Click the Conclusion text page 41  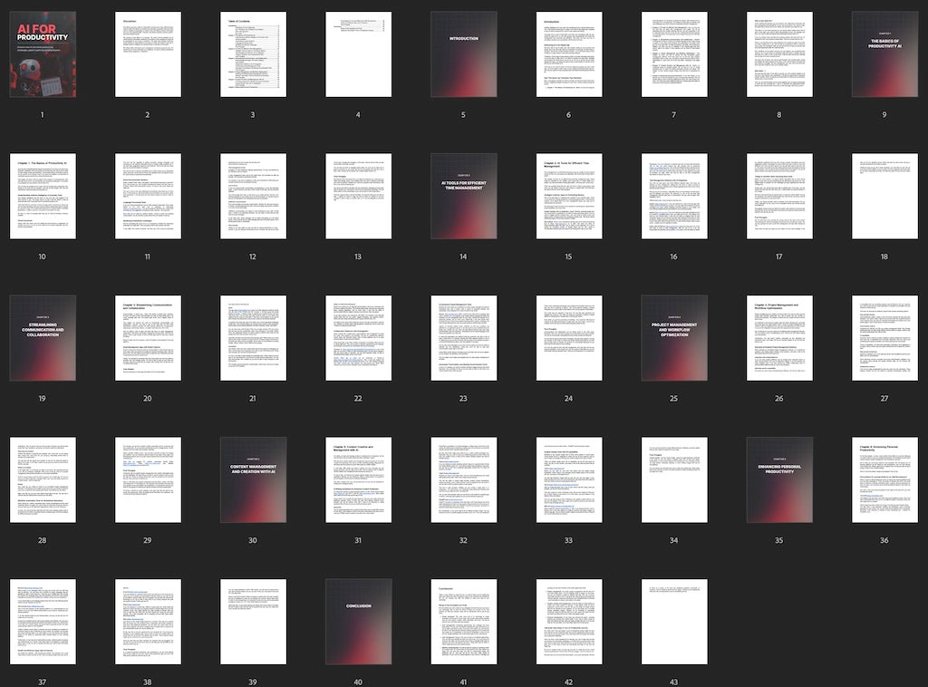463,621
